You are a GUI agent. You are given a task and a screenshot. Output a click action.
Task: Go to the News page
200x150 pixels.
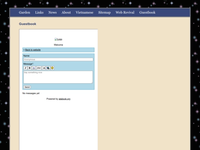tap(53, 13)
